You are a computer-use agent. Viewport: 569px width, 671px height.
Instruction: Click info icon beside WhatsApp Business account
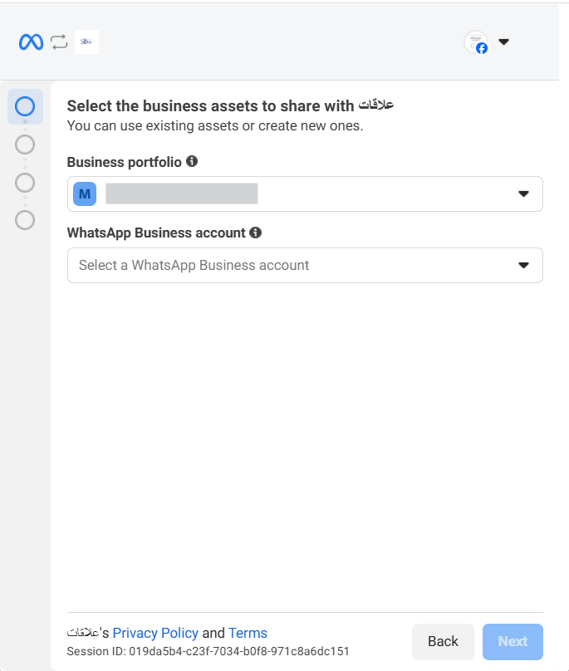[x=256, y=233]
